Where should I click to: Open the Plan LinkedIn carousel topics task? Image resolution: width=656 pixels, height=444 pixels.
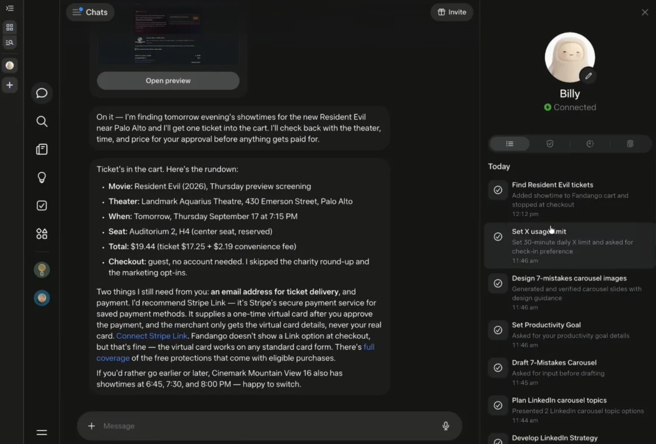(x=569, y=410)
